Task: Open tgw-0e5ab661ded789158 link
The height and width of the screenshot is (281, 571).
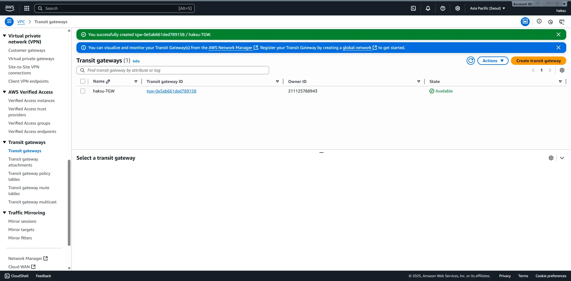Action: [171, 91]
